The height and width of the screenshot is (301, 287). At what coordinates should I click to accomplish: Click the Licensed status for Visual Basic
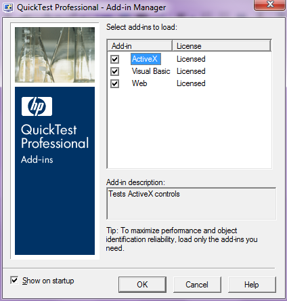pyautogui.click(x=191, y=71)
